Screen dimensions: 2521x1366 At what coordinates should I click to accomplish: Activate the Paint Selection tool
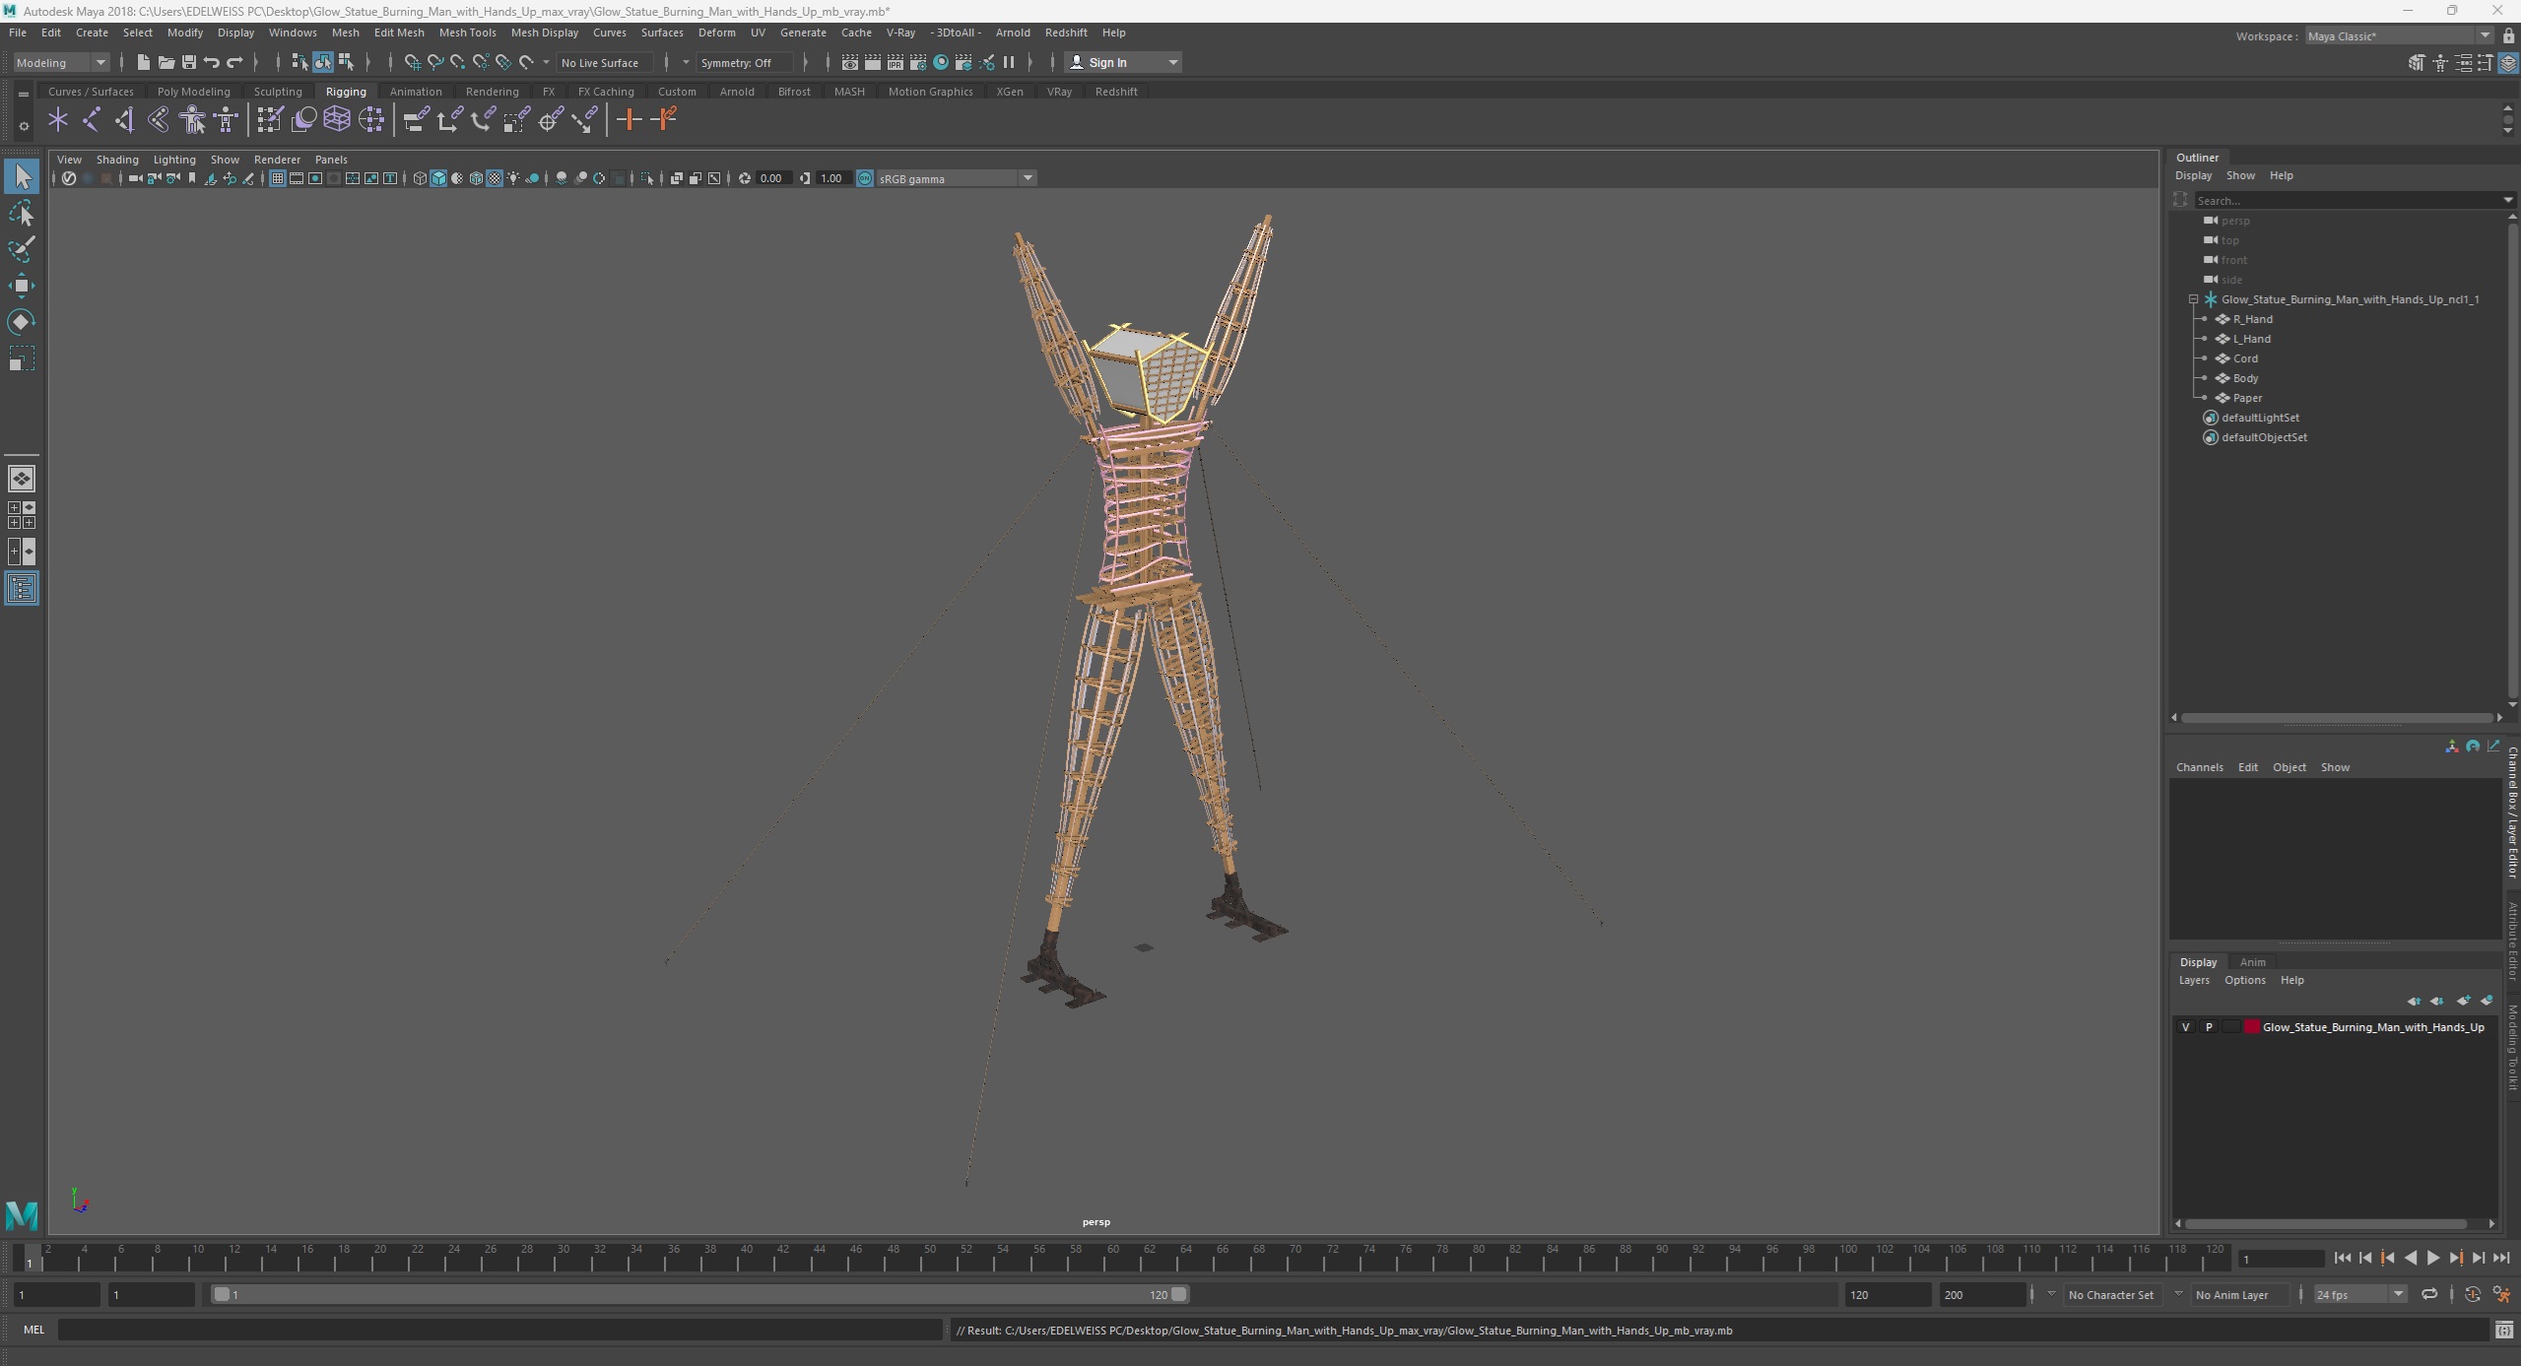click(22, 249)
